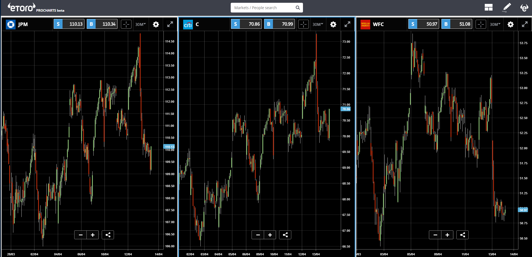The width and height of the screenshot is (532, 257).
Task: Click JPM current price tag 110.13
Action: click(x=169, y=147)
